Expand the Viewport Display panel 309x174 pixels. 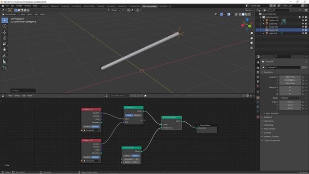(x=271, y=136)
